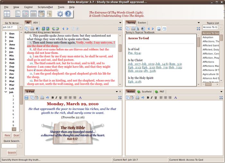Select chapter 9 under Joh

tap(13, 125)
